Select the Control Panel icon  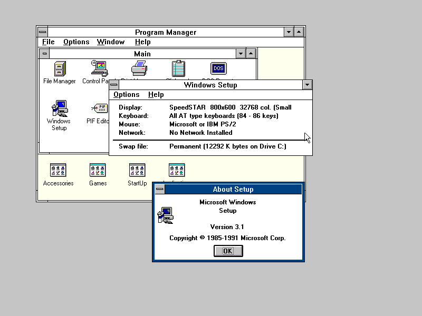coord(99,68)
